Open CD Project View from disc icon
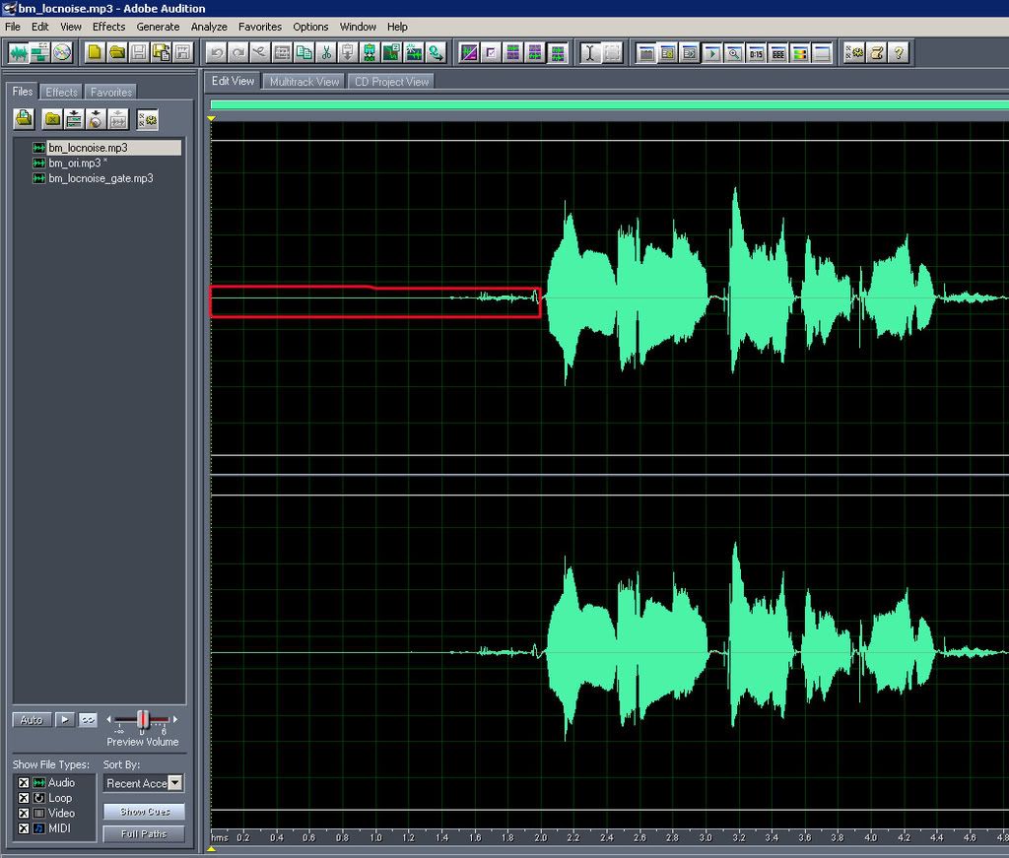 pyautogui.click(x=62, y=53)
